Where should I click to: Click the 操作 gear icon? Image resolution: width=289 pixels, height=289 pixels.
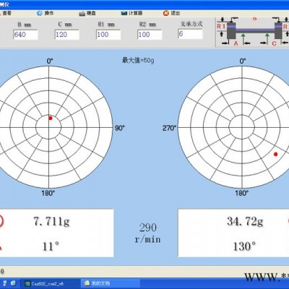click(40, 13)
